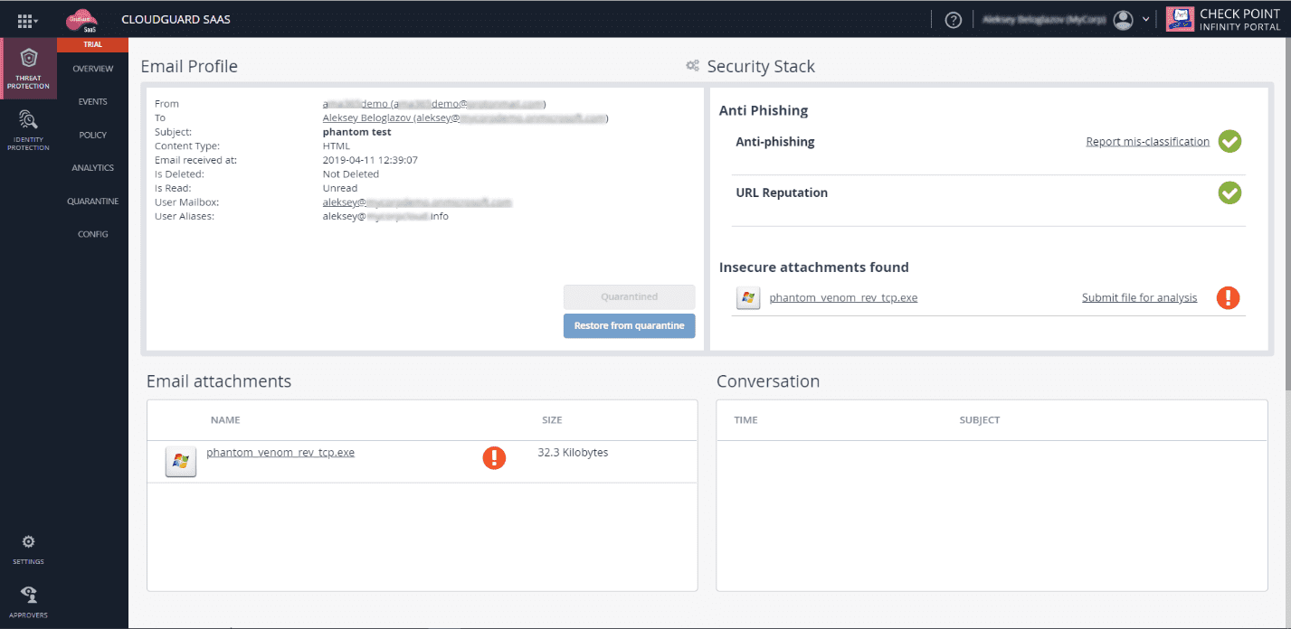Click the Check Point Infinity Portal logo
The image size is (1291, 629).
1223,20
